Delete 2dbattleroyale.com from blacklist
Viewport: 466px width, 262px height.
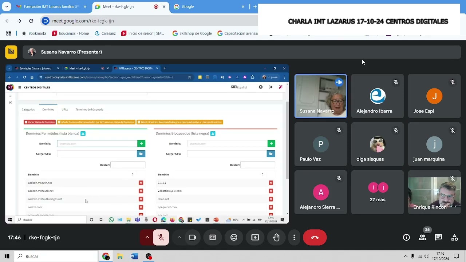271,191
